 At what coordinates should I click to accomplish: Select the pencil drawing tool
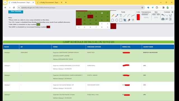point(113,16)
